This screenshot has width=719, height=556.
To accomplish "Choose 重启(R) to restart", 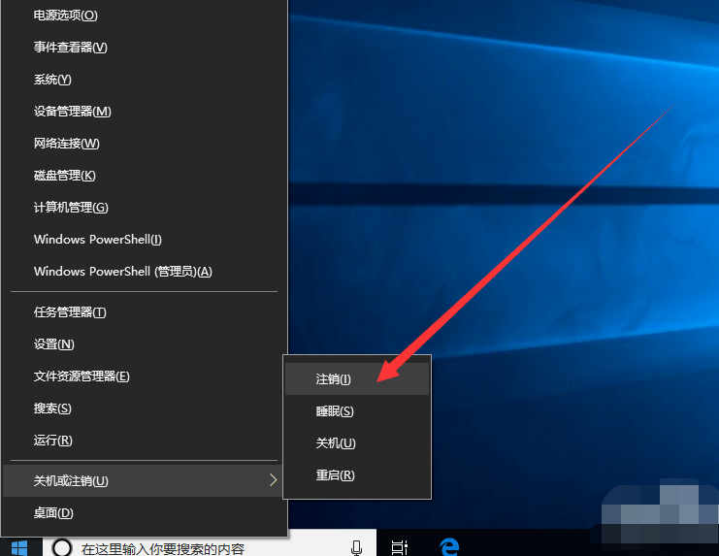I will (x=336, y=475).
